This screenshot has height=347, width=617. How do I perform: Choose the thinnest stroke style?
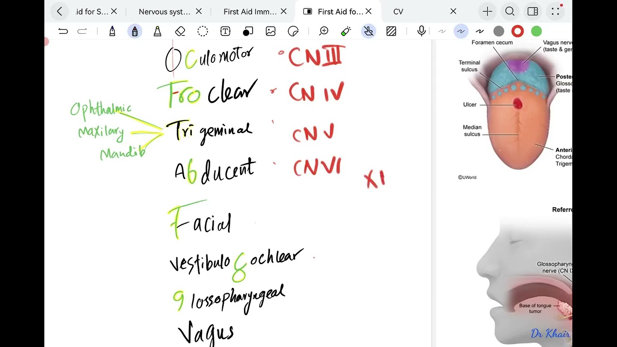pyautogui.click(x=442, y=31)
